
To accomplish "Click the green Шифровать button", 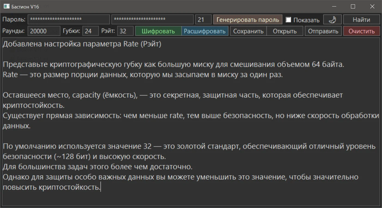I will click(x=159, y=31).
